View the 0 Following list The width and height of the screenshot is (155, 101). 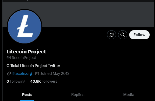(x=16, y=81)
